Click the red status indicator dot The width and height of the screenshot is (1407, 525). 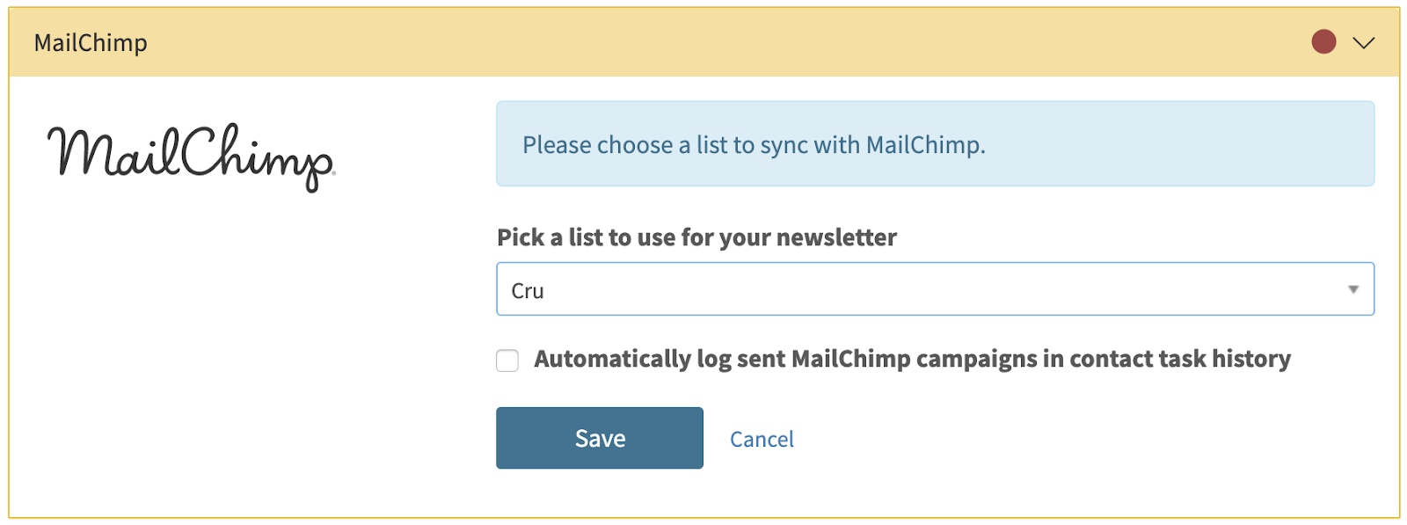(x=1323, y=41)
